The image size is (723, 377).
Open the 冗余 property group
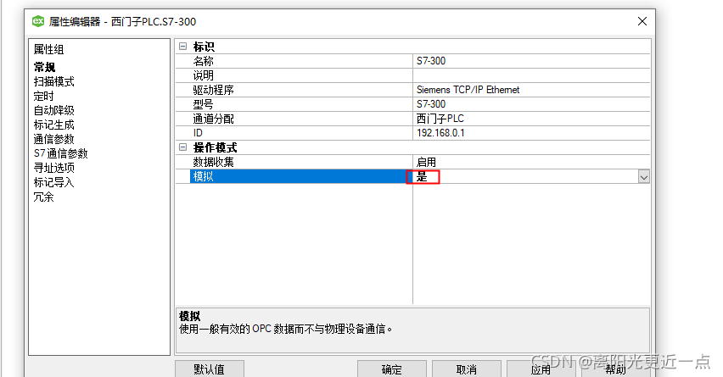coord(44,197)
